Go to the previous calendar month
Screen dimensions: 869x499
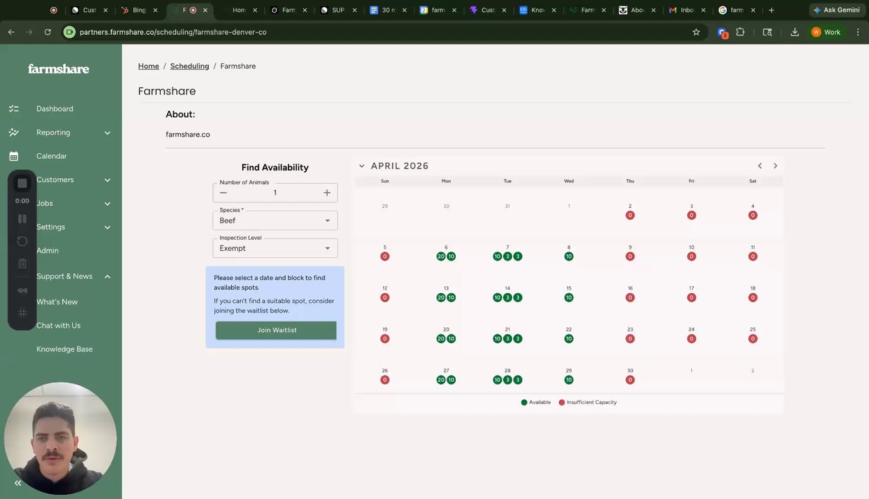759,166
